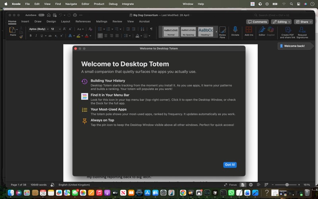Viewport: 318px width, 199px height.
Task: Click the Share button
Action: point(303,22)
